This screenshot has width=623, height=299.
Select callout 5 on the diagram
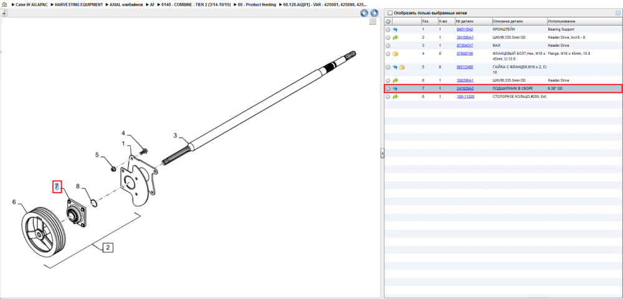97,155
